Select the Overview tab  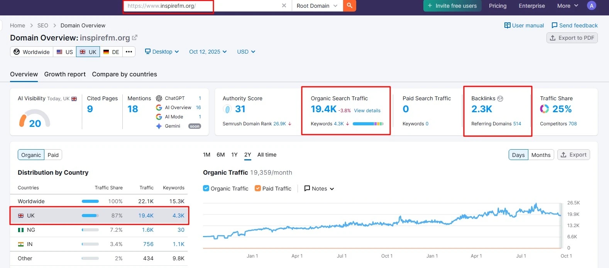[x=24, y=74]
